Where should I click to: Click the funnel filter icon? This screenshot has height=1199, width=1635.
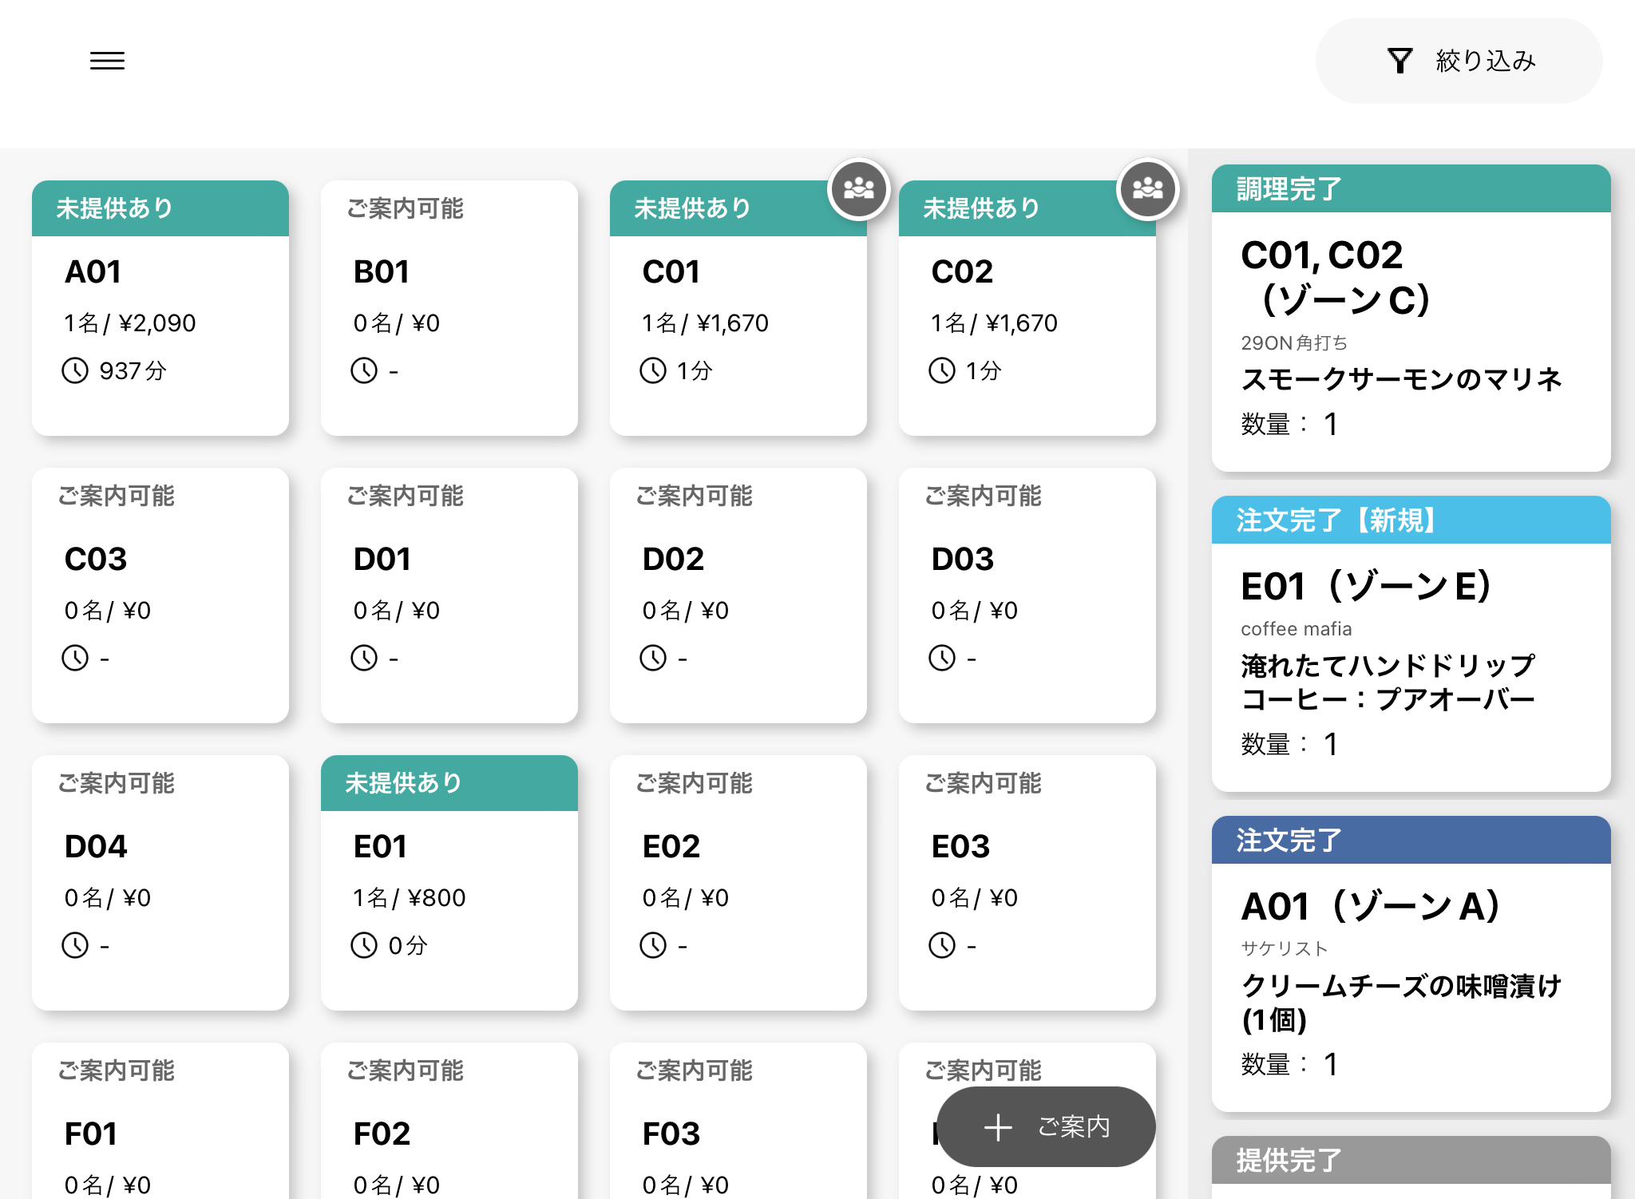tap(1399, 61)
